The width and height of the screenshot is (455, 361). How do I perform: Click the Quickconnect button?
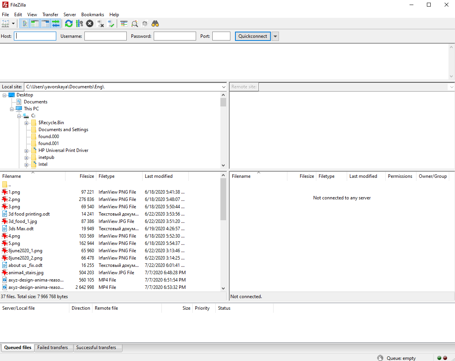coord(253,36)
